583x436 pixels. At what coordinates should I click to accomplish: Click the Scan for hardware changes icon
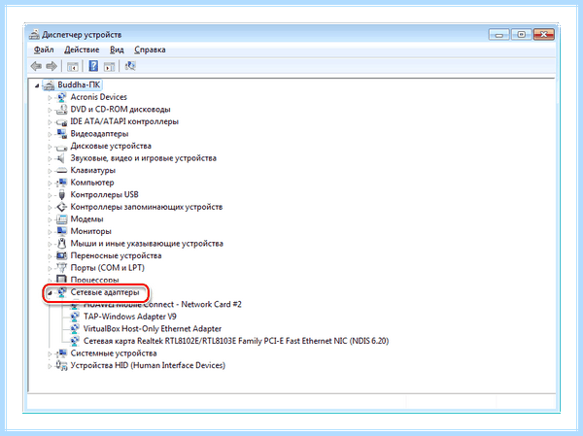point(130,66)
